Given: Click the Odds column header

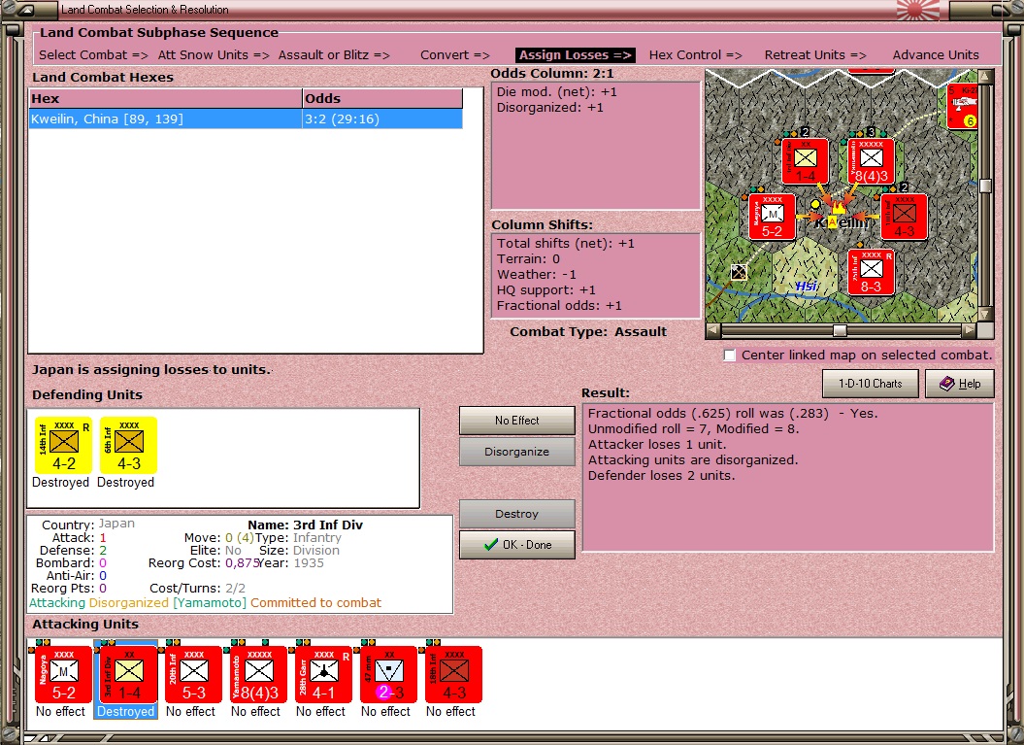Looking at the screenshot, I should pyautogui.click(x=382, y=99).
